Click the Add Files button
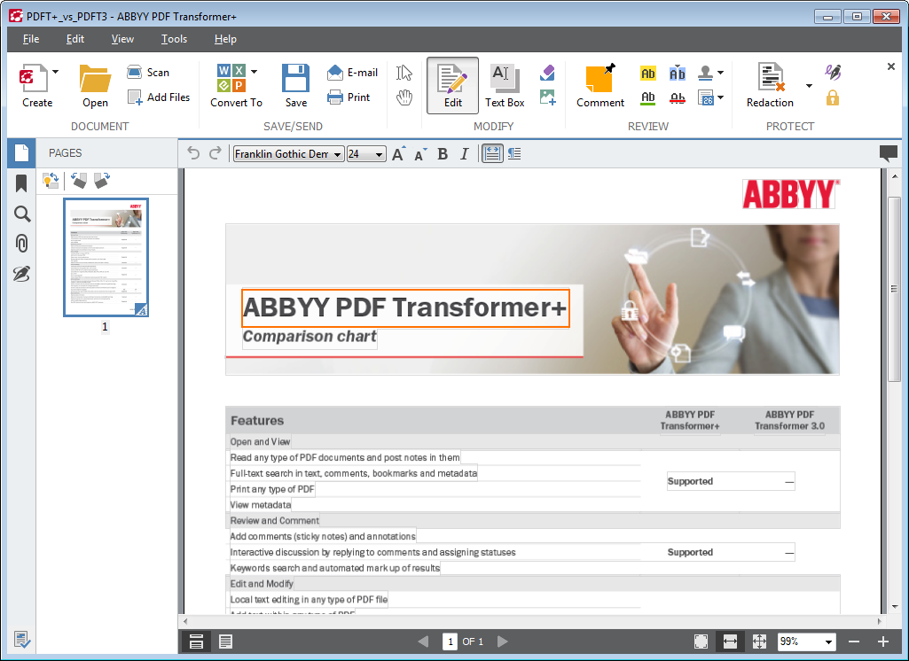Viewport: 909px width, 661px height. [159, 97]
